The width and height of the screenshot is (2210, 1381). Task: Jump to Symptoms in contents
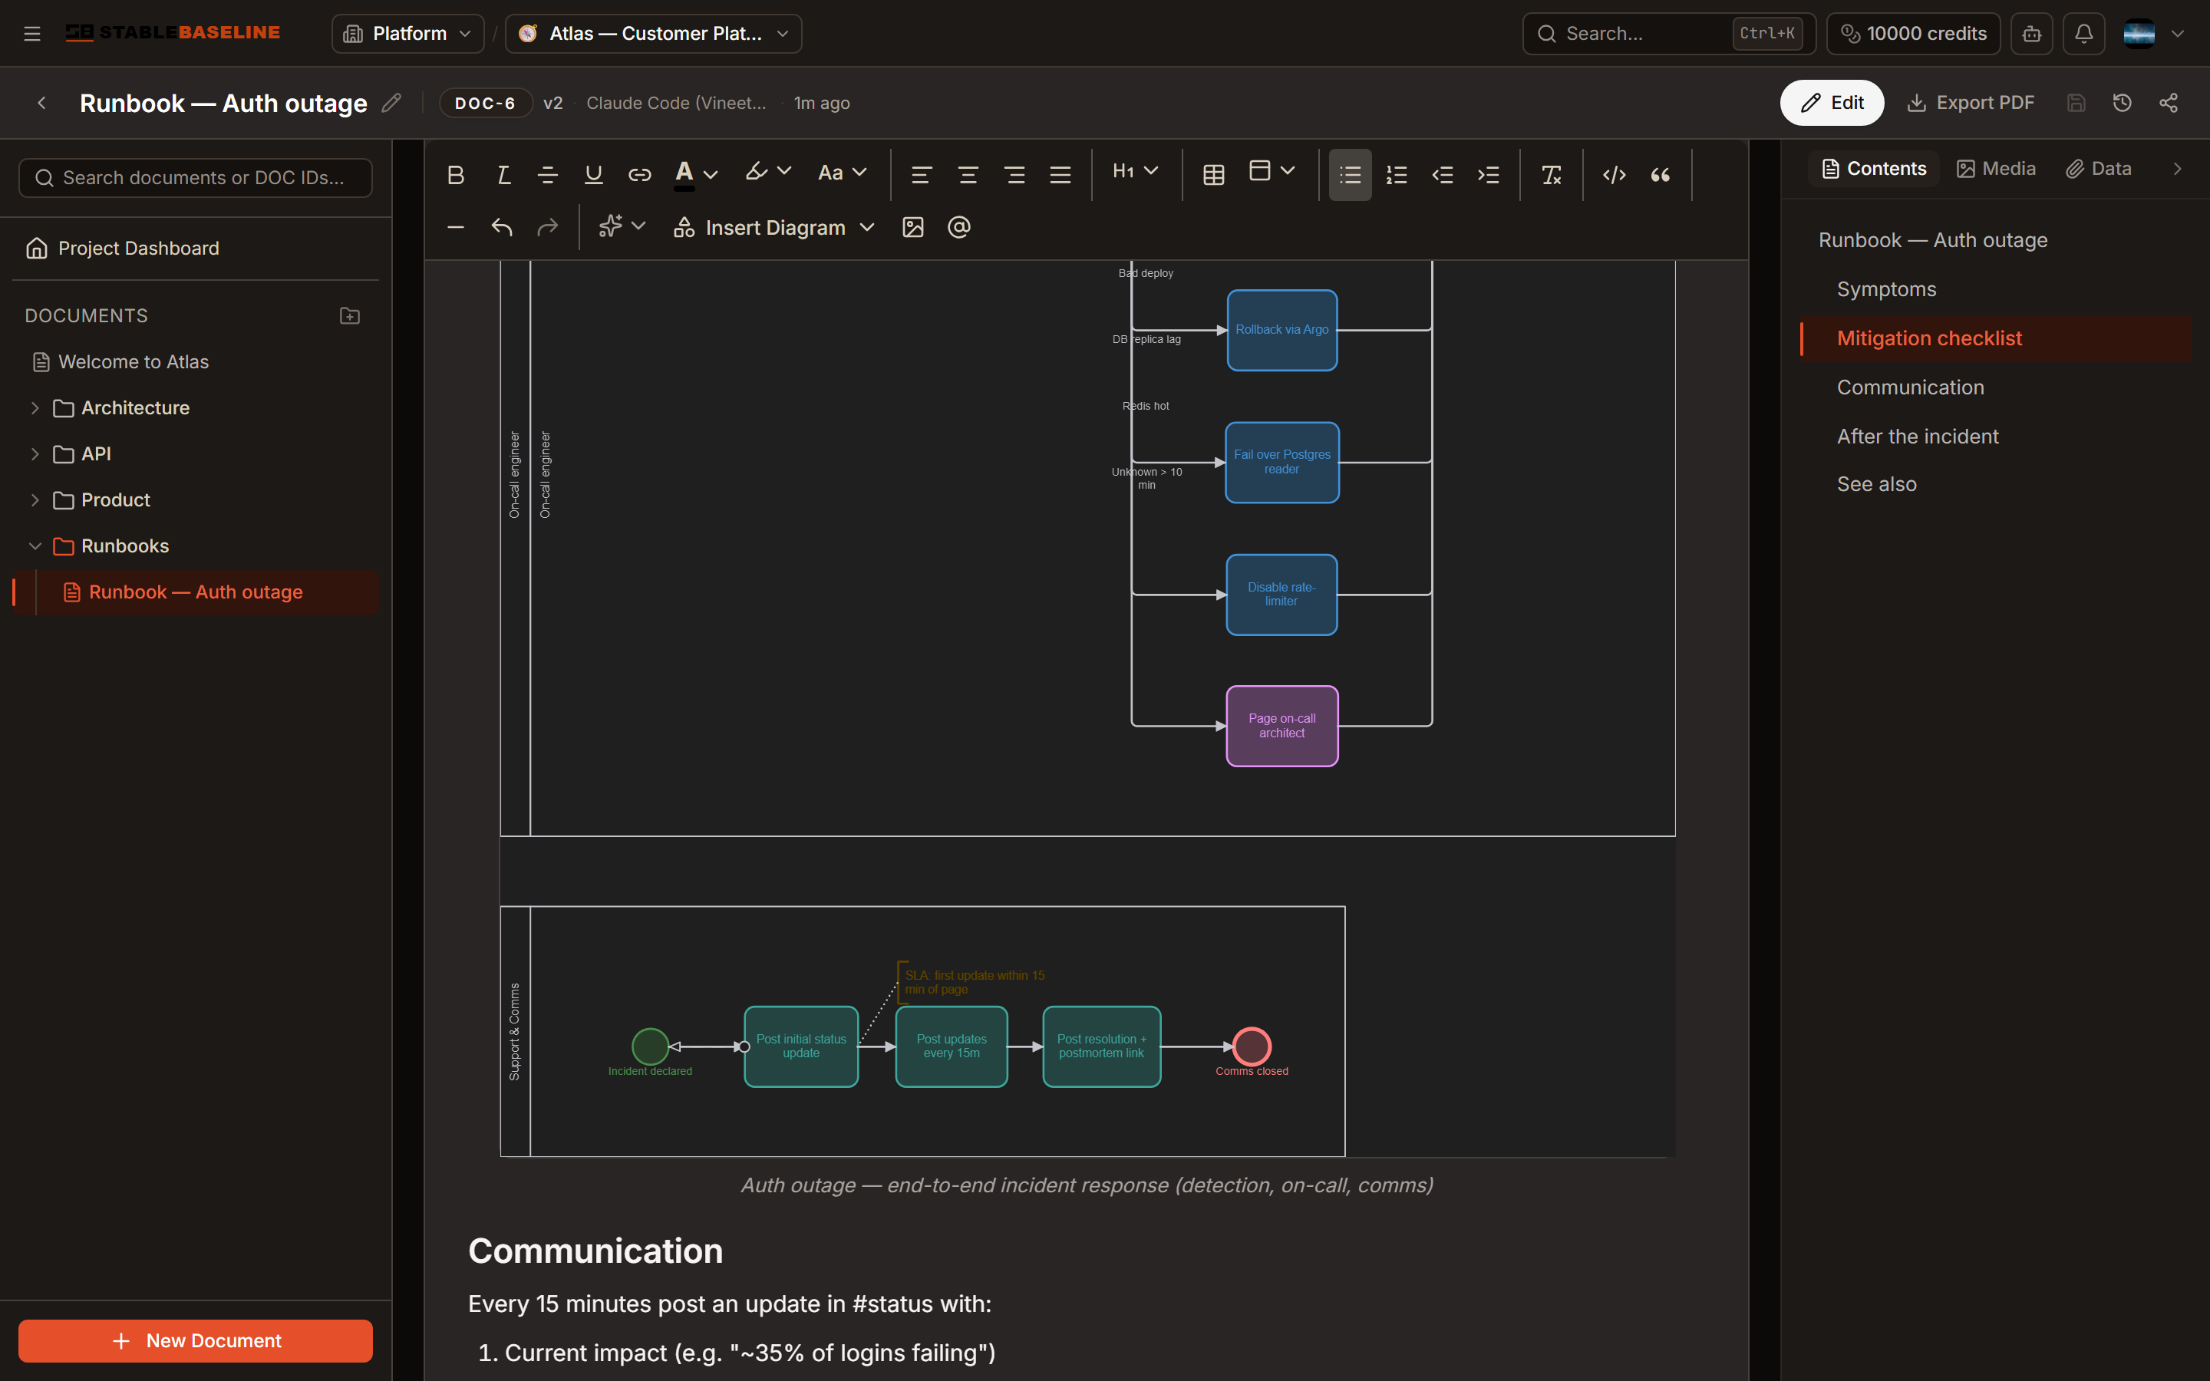click(x=1886, y=289)
